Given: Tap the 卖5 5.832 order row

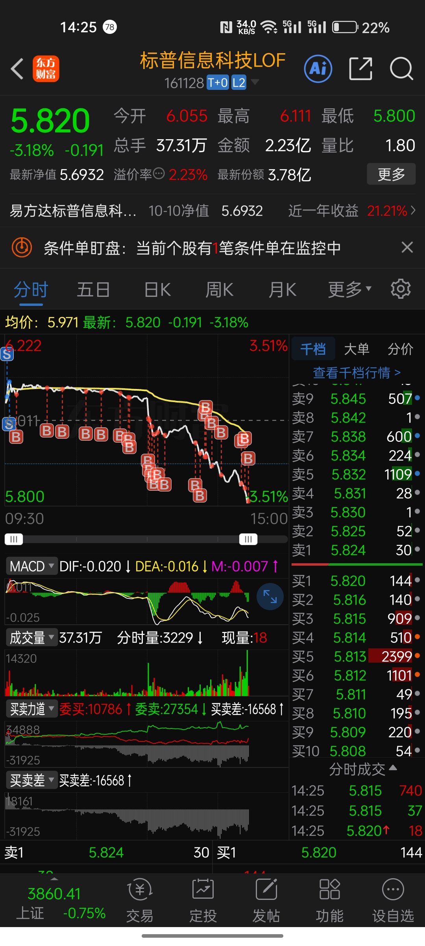Looking at the screenshot, I should coord(357,474).
